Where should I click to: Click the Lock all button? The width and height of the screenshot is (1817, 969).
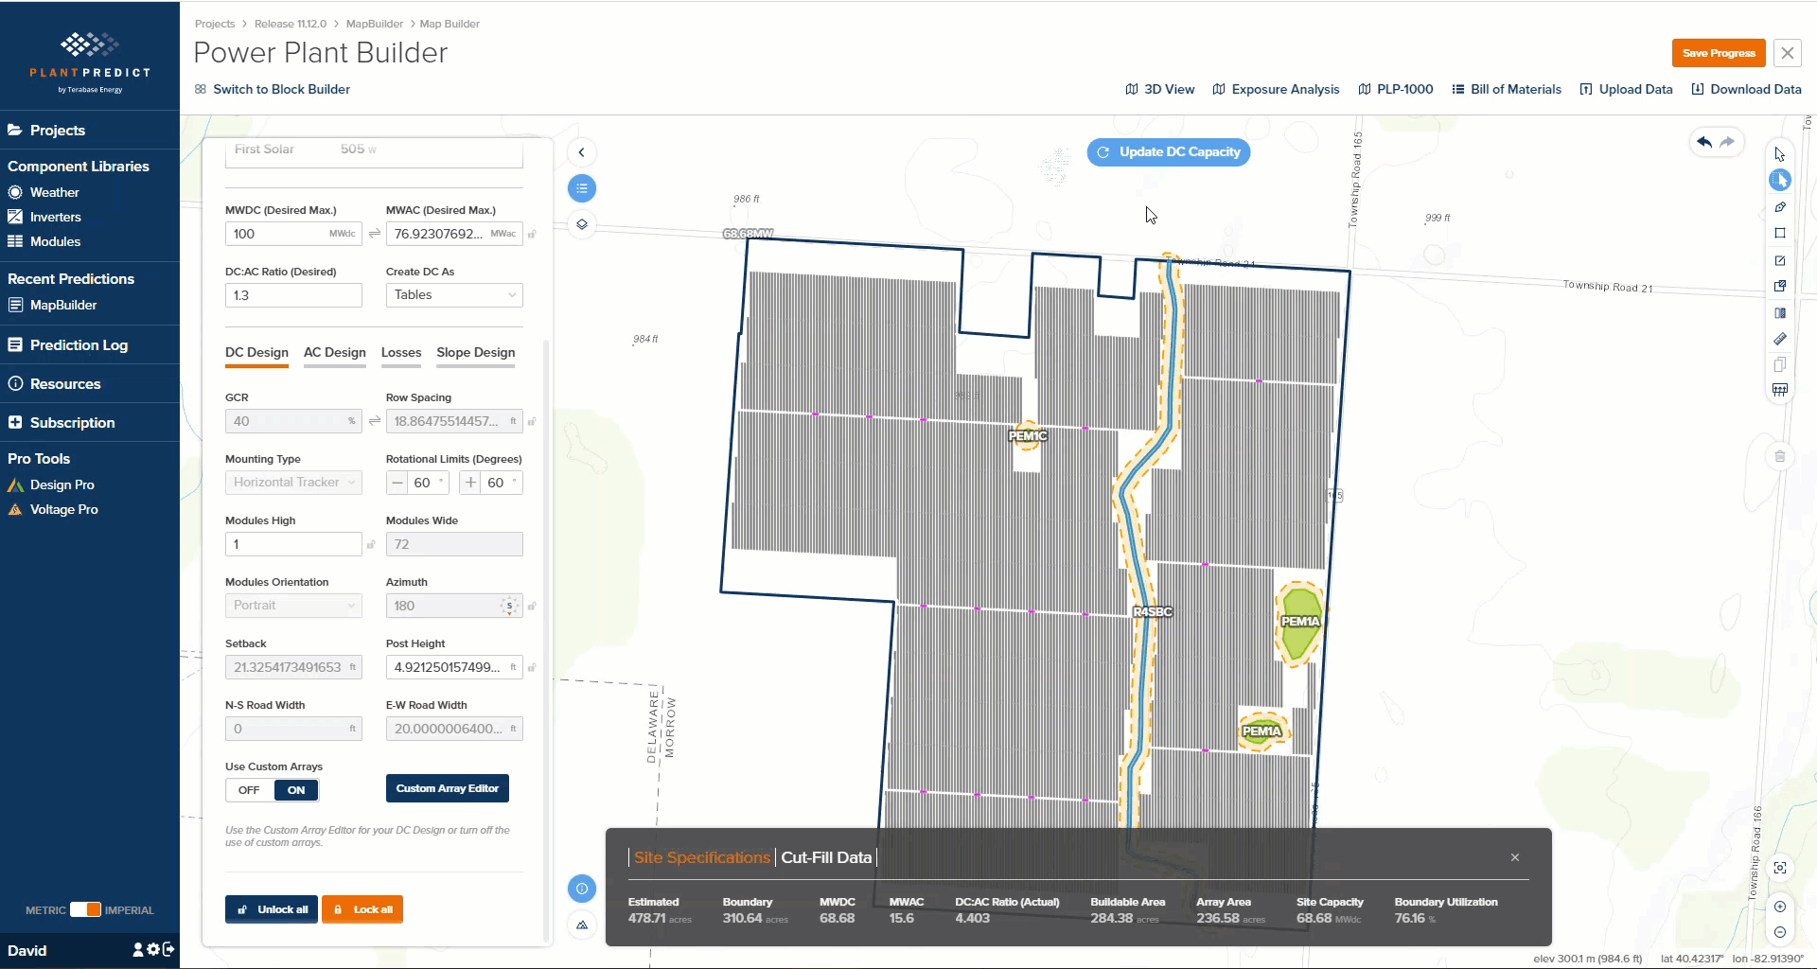coord(362,909)
